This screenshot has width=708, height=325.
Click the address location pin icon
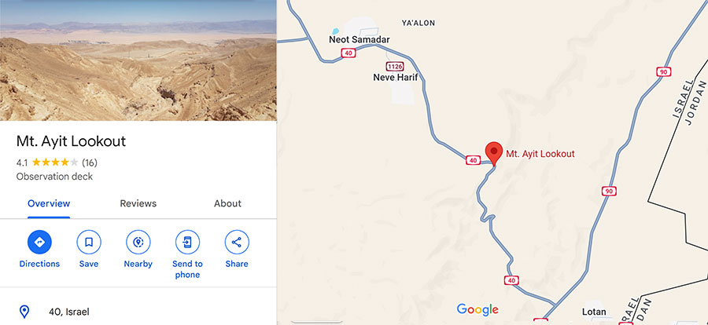point(24,312)
